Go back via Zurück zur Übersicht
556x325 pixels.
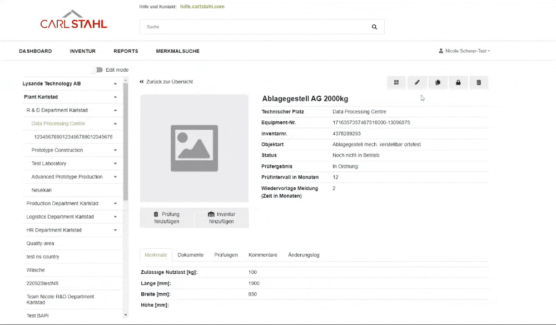[166, 82]
